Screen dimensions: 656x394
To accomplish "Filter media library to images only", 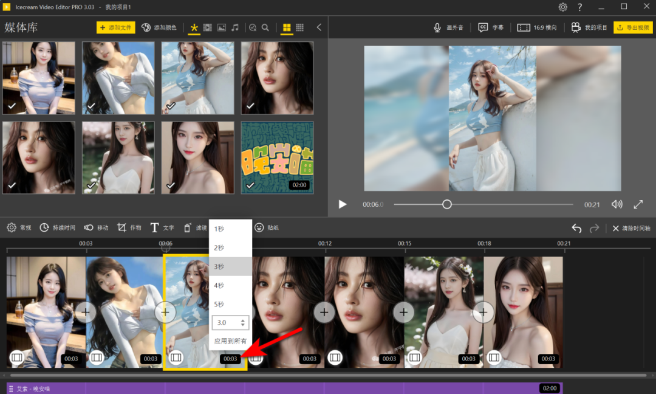I will tap(221, 27).
